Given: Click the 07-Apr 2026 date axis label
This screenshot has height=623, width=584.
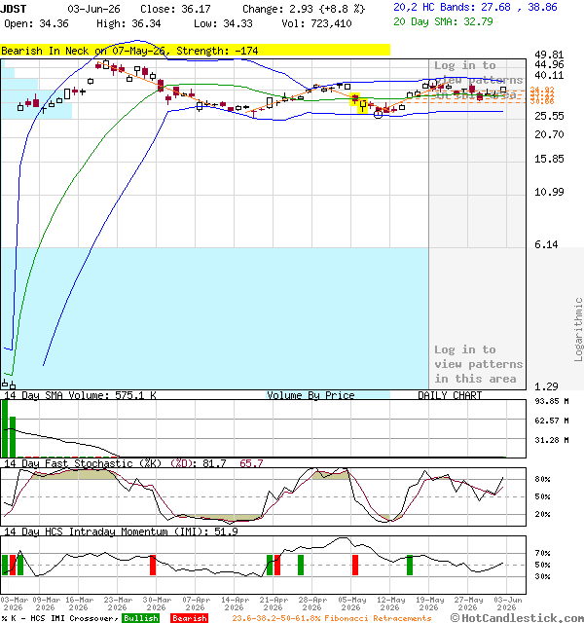Looking at the screenshot, I should [196, 604].
